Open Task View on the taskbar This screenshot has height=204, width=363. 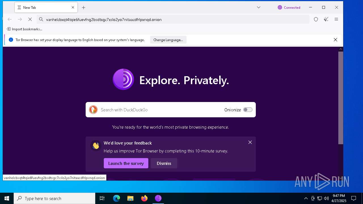pyautogui.click(x=102, y=198)
